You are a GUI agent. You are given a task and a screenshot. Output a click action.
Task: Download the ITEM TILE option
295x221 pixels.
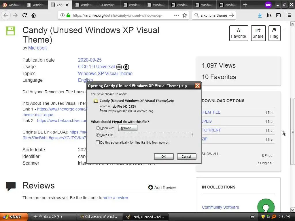pos(211,113)
